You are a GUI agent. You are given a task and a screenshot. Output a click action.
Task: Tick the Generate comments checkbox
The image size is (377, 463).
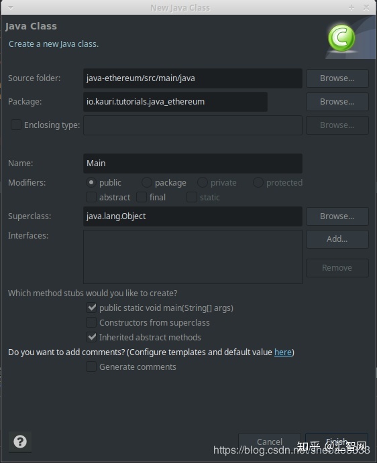(91, 367)
